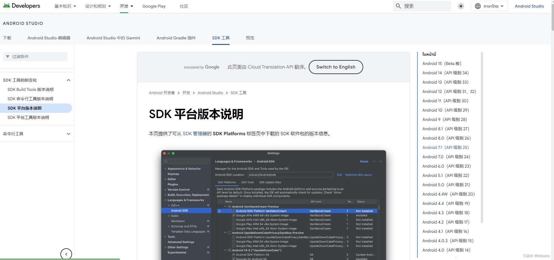Click the table-of-contents panel scrollbar

[x=482, y=137]
